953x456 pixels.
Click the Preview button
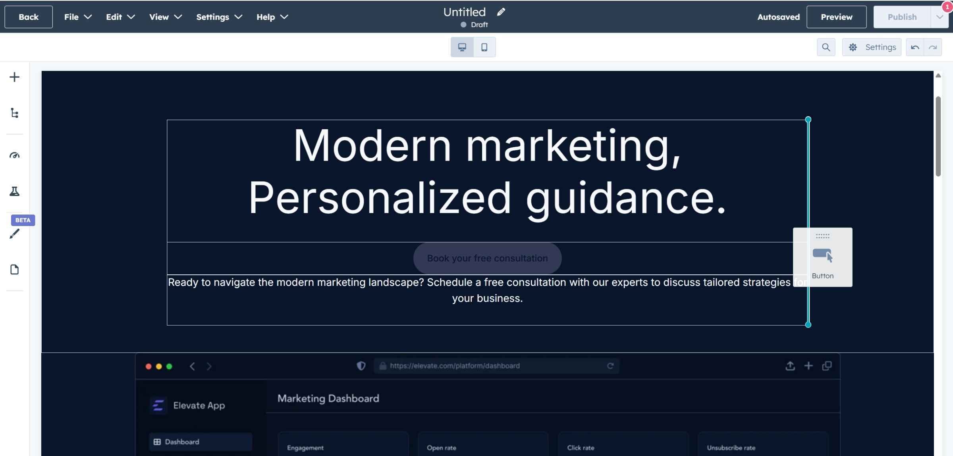(836, 17)
